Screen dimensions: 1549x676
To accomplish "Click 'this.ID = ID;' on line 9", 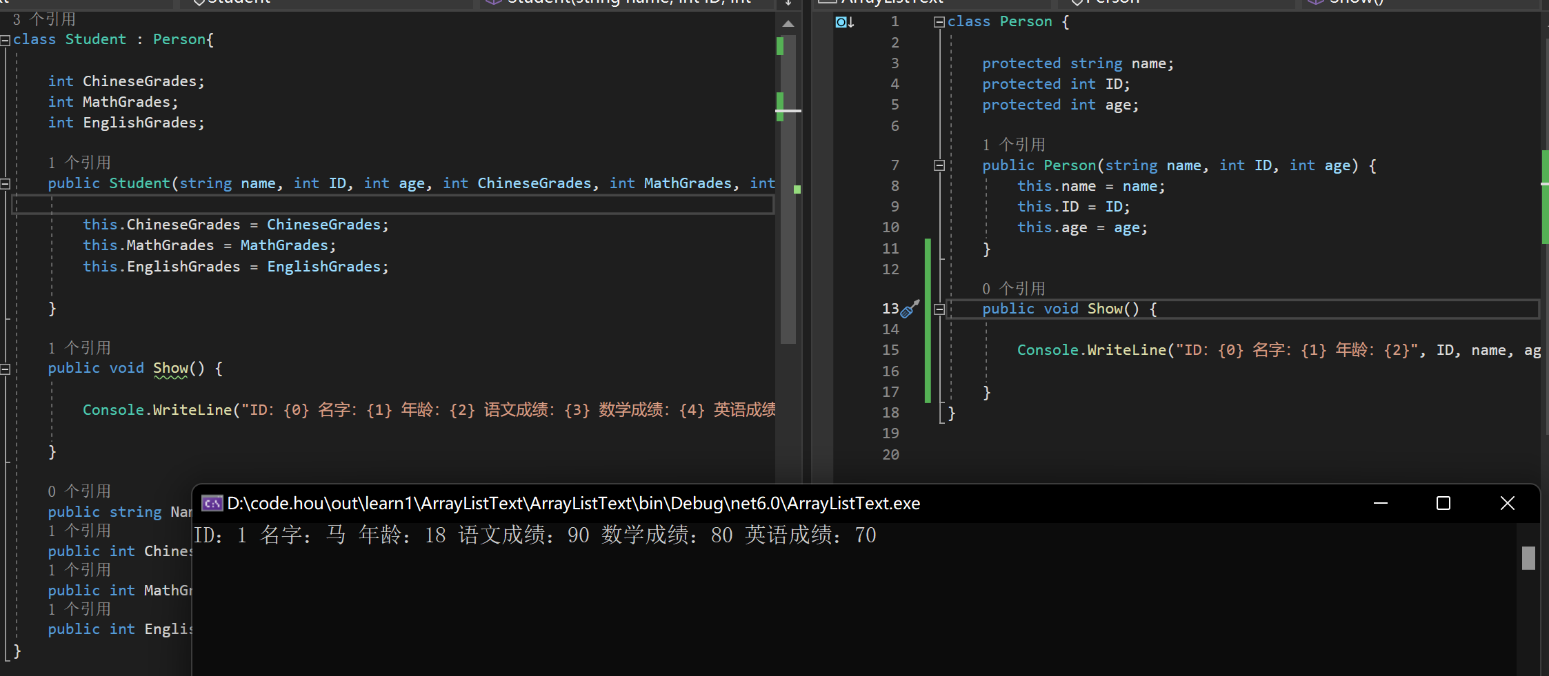I will coord(1074,207).
